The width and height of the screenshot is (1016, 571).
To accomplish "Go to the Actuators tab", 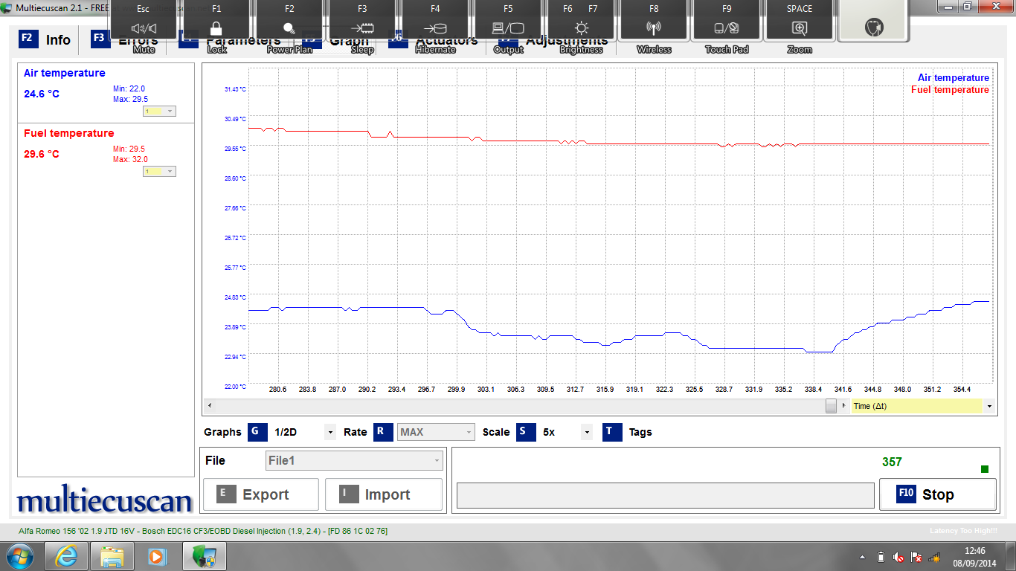I will point(433,40).
